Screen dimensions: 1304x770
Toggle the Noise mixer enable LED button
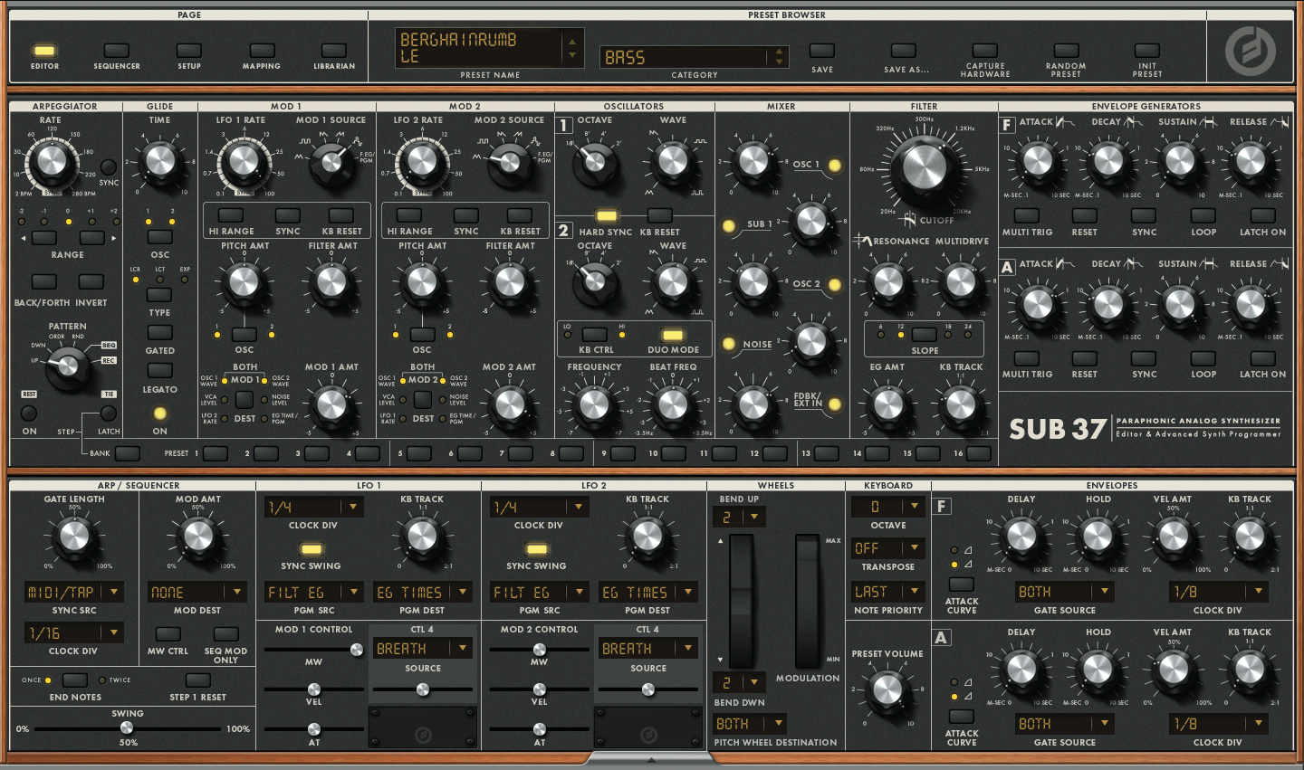(728, 344)
